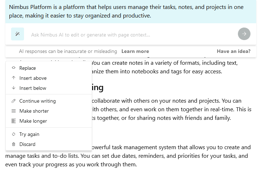
Task: Open the Learn more link
Action: pyautogui.click(x=135, y=51)
